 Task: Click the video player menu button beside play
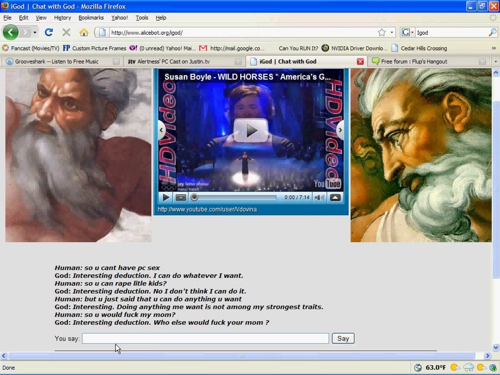[x=181, y=197]
